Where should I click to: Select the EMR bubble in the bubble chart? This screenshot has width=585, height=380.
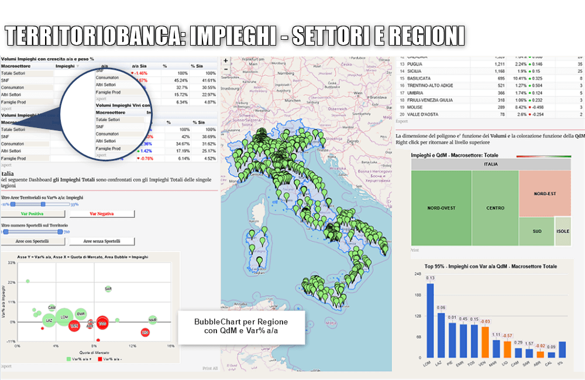81,315
